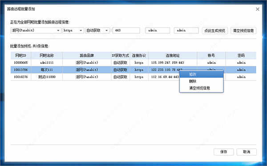Click the 密码 column header
This screenshot has height=166, width=267.
[241, 55]
